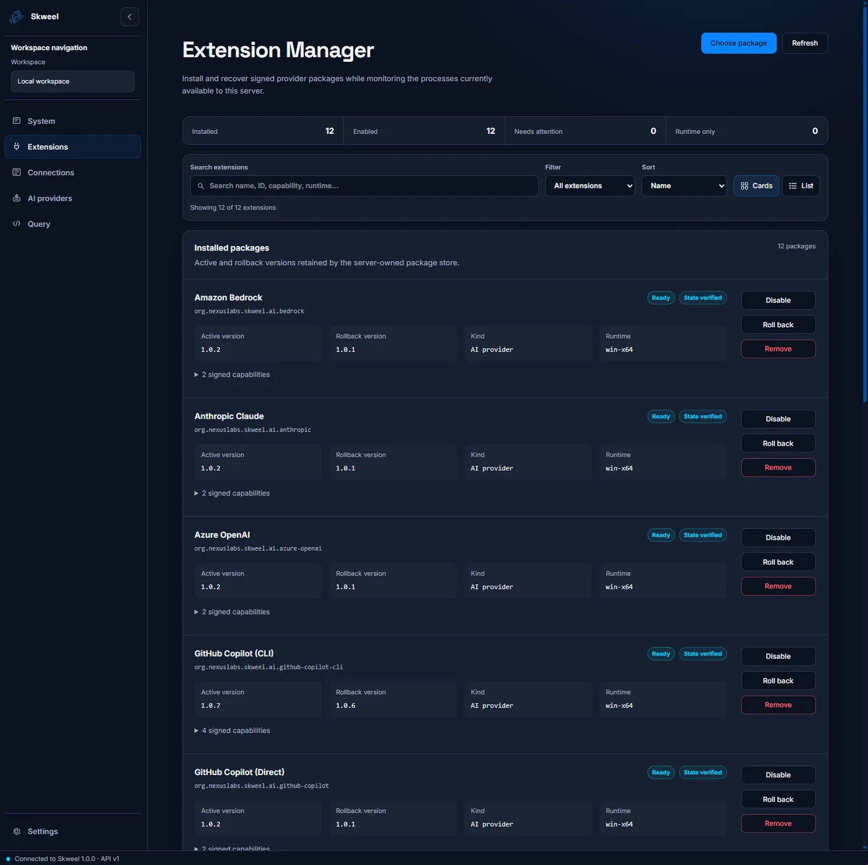The height and width of the screenshot is (865, 868).
Task: Remove GitHub Copilot (CLI) package
Action: 778,705
